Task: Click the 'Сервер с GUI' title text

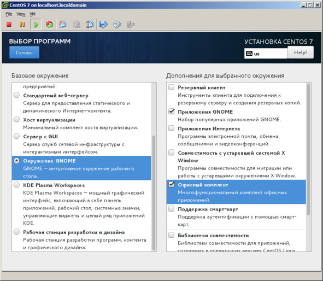Action: [x=40, y=137]
